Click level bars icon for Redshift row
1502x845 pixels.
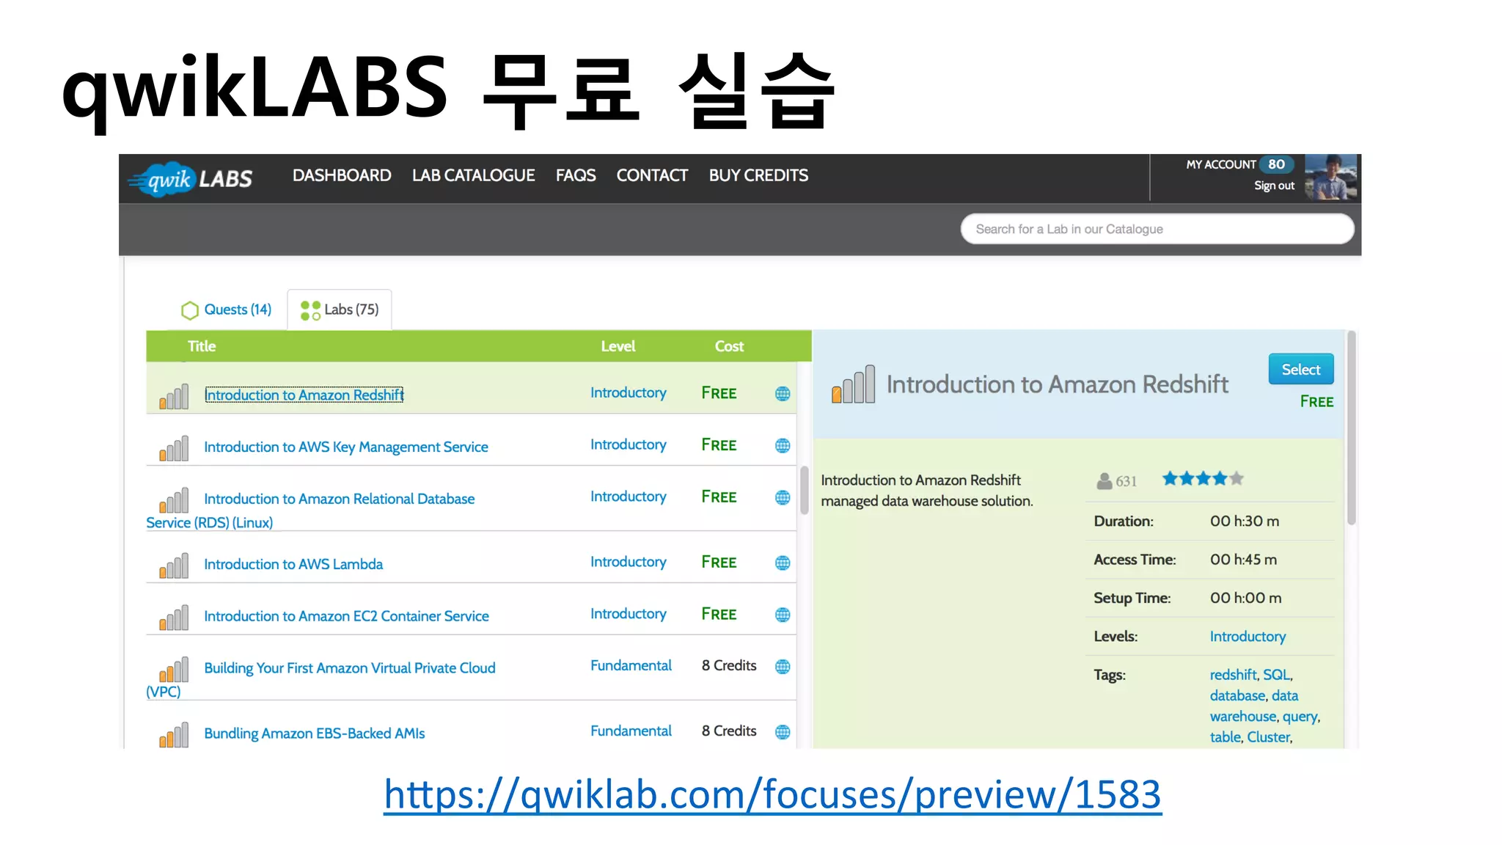[174, 396]
